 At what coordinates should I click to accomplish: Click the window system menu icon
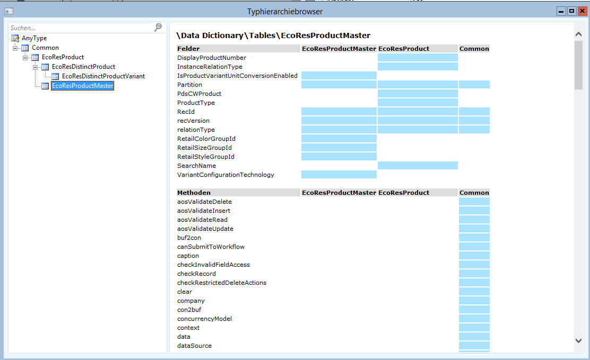[x=9, y=11]
